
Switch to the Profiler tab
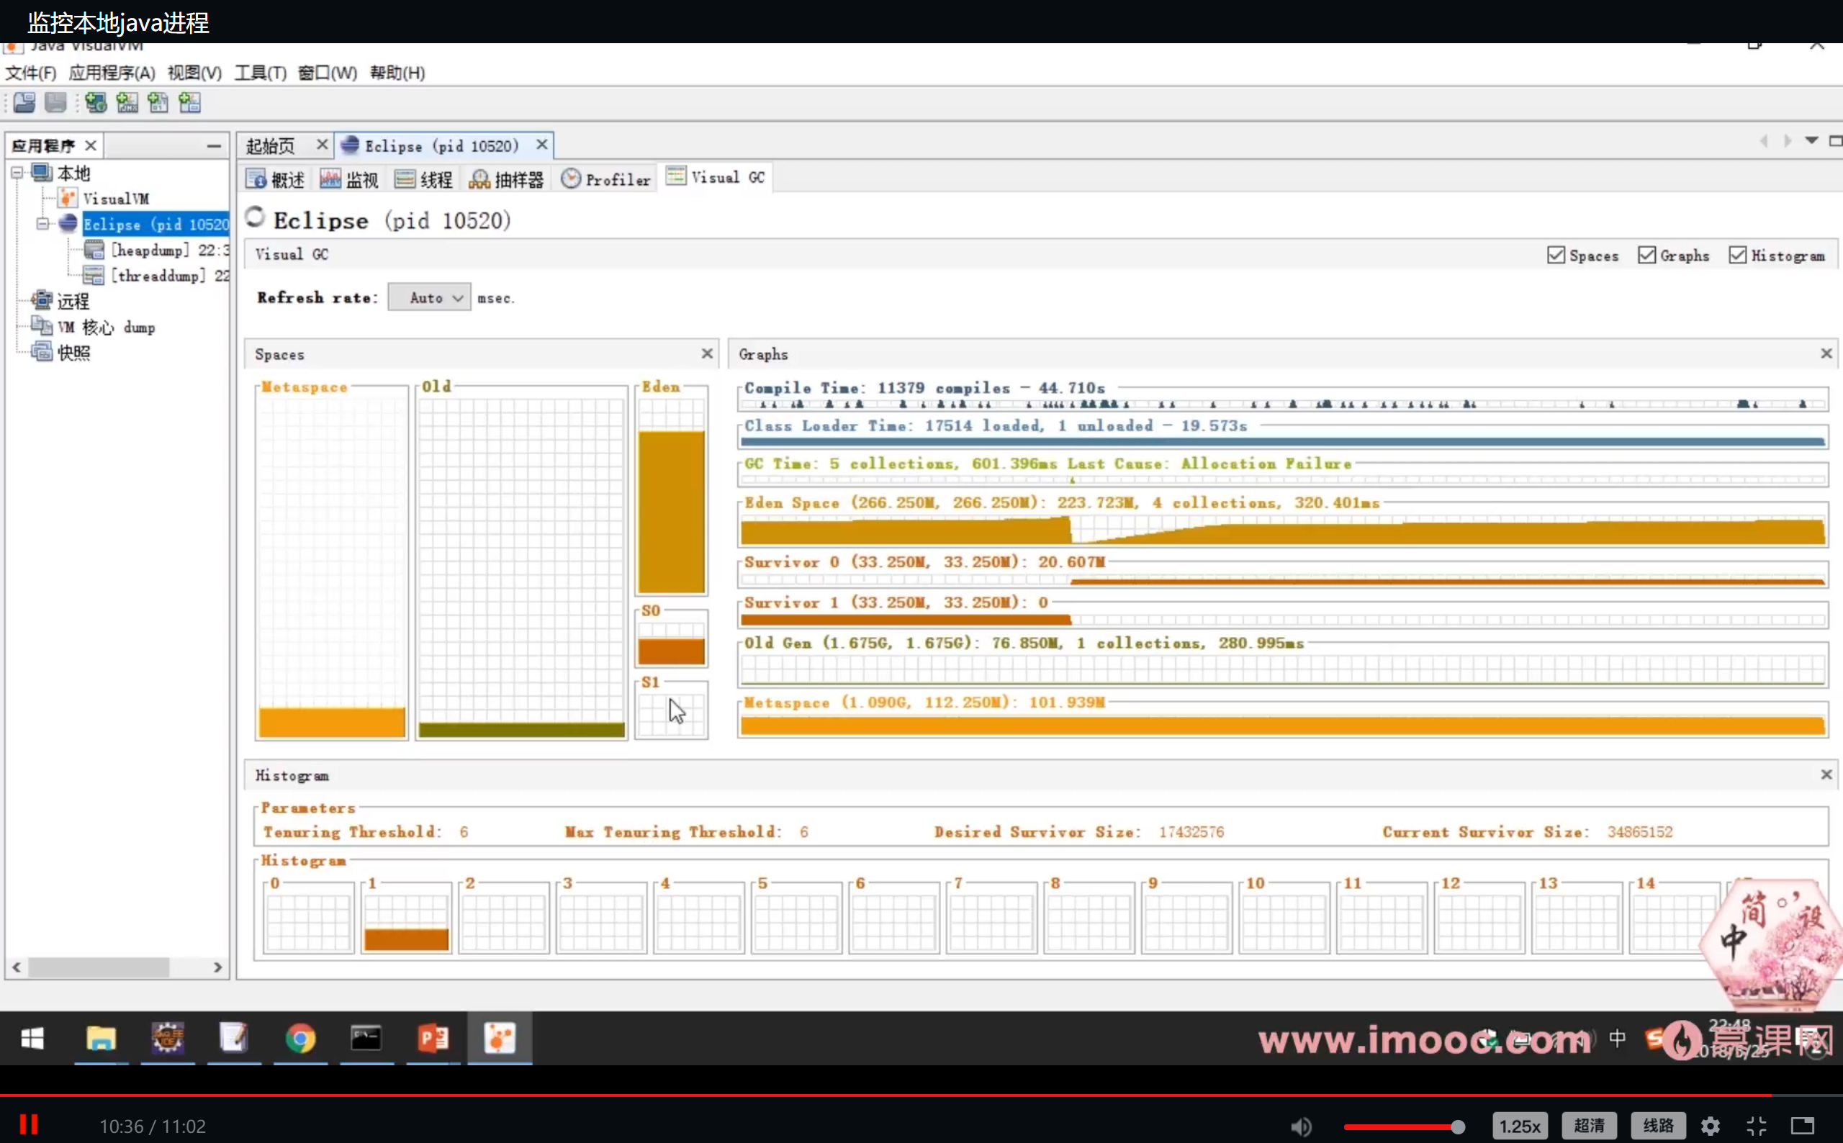(605, 179)
